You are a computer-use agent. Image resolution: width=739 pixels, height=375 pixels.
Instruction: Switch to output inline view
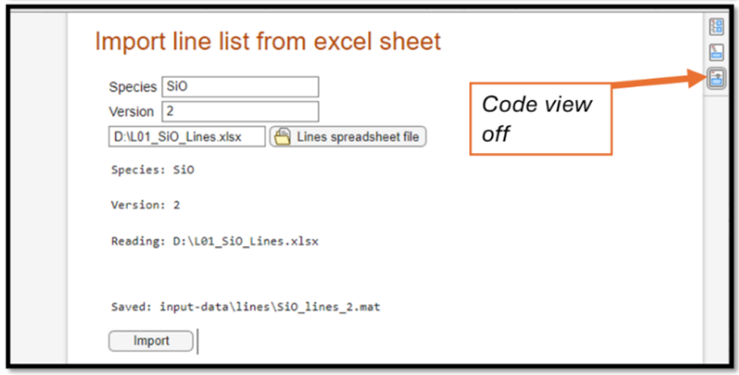tap(716, 52)
